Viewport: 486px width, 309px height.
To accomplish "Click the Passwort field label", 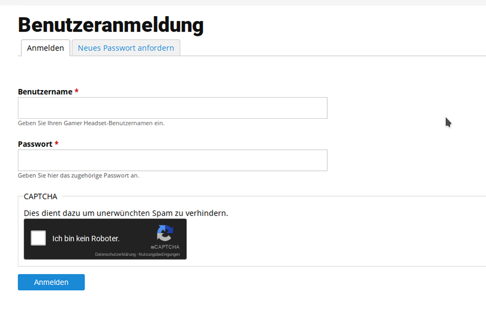I will pyautogui.click(x=35, y=144).
